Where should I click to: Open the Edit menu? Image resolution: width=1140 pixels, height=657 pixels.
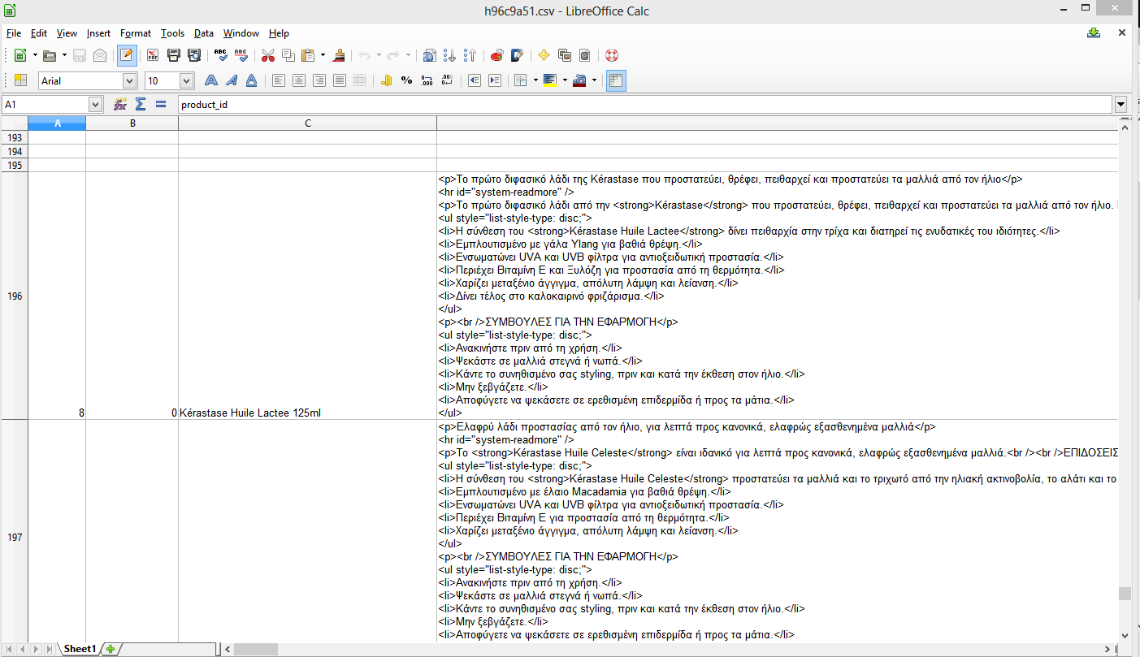[39, 33]
